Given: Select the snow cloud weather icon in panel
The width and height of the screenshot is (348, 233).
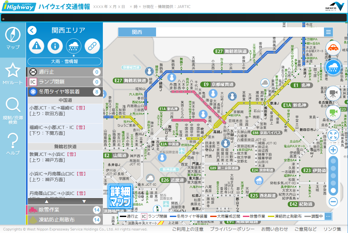Looking at the screenshot, I should click(74, 46).
